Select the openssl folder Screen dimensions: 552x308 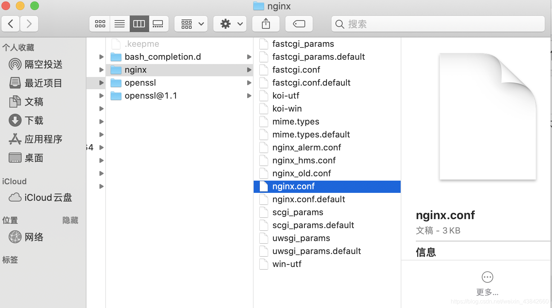pyautogui.click(x=179, y=83)
